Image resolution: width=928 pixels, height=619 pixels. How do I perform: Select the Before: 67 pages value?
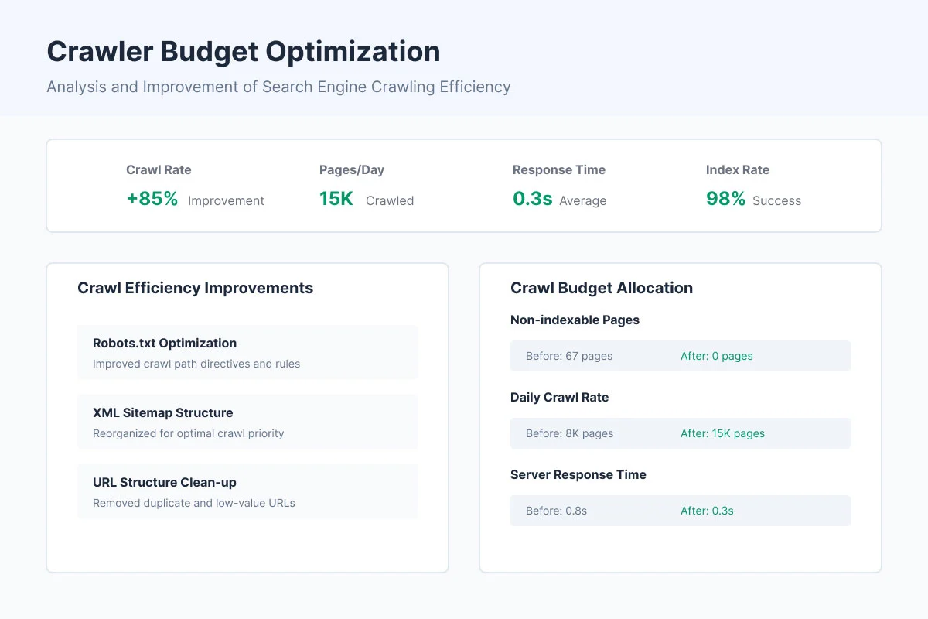click(x=569, y=355)
